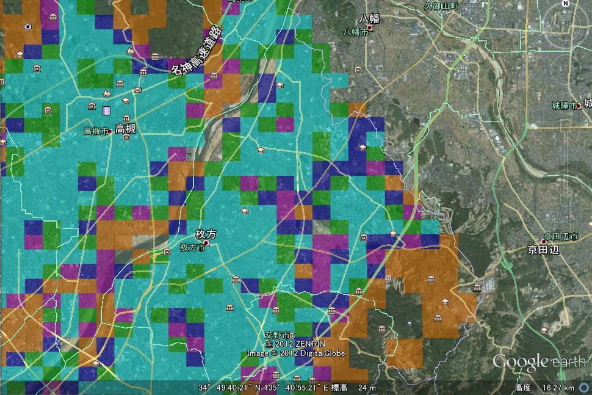The image size is (592, 395).
Task: Click the 名神高速道路 highway label
Action: tap(196, 51)
